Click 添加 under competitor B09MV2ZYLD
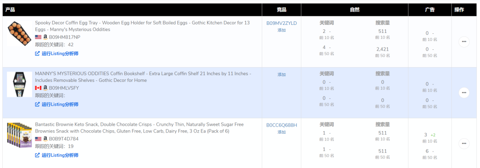Screen dimensions: 480x168 click(282, 30)
